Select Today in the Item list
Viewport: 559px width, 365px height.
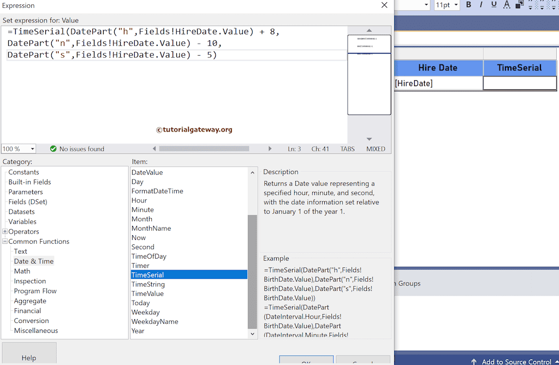click(140, 303)
